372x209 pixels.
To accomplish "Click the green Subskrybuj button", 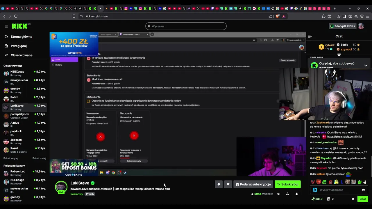I will coord(287,184).
